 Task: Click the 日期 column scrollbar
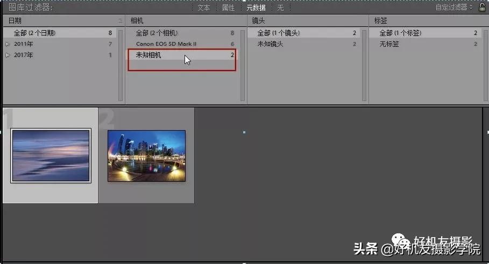point(121,65)
